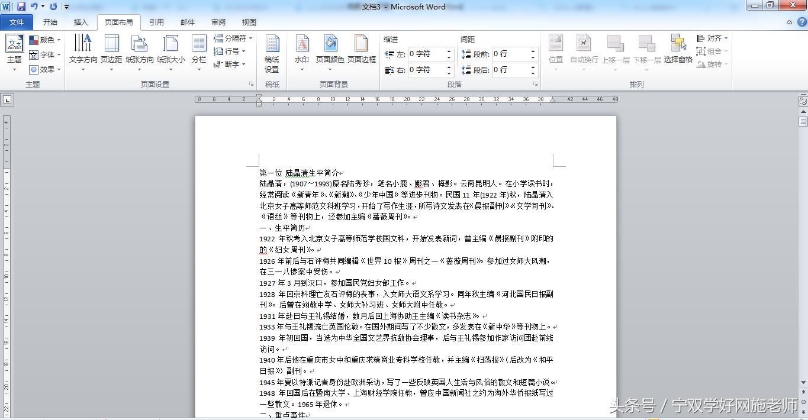The width and height of the screenshot is (808, 420).
Task: Open the 页边距 (Margins) gallery
Action: point(112,52)
